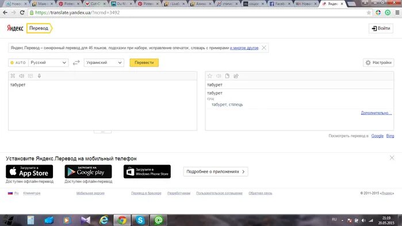Click the Google Play download badge

tap(88, 171)
